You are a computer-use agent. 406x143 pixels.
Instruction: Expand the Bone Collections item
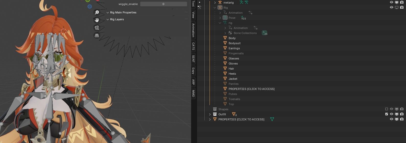coord(225,33)
